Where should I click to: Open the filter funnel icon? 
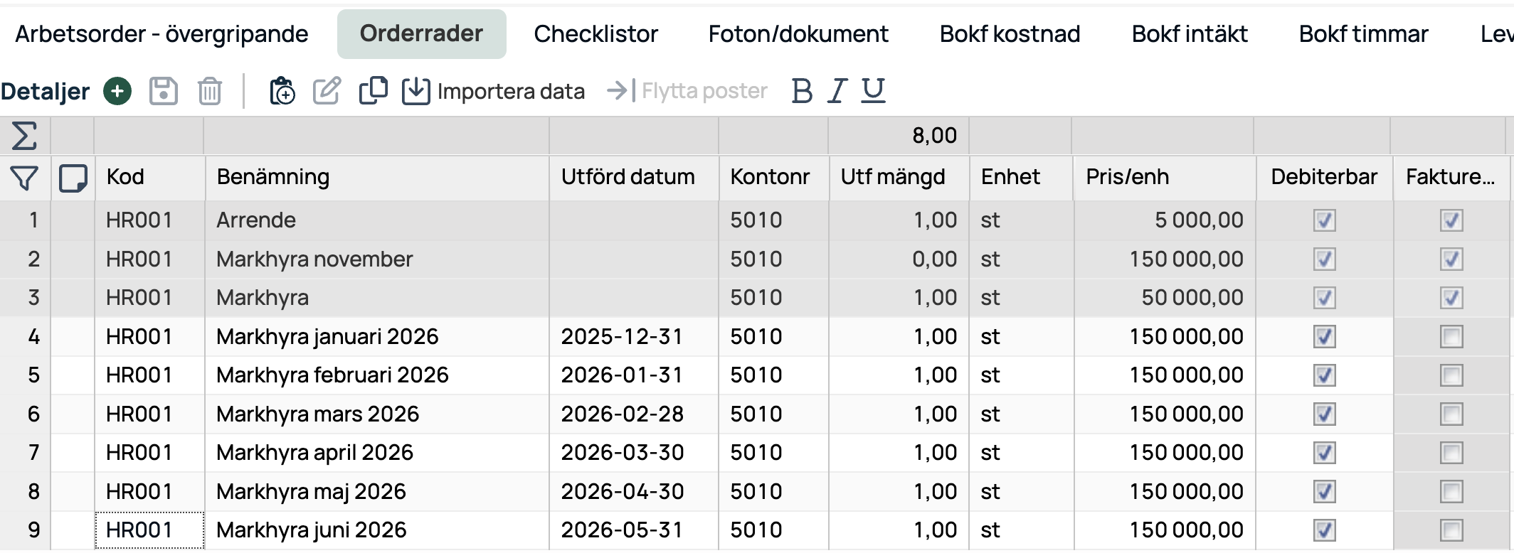point(24,178)
